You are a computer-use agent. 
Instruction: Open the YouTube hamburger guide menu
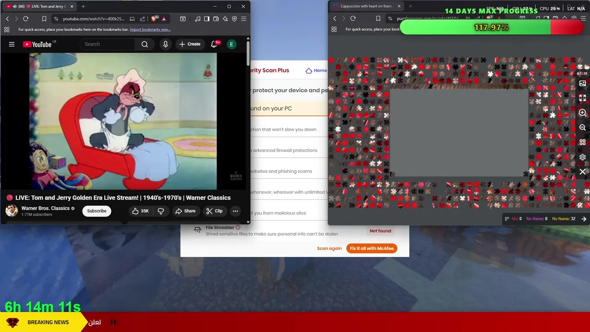pos(12,44)
